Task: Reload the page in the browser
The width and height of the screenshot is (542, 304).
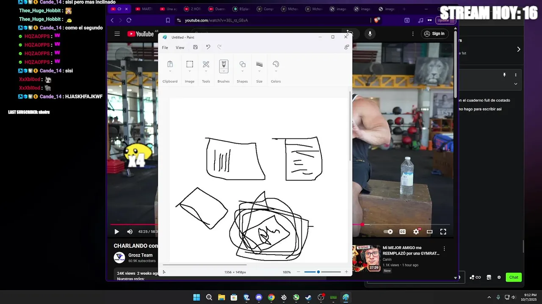Action: point(129,20)
